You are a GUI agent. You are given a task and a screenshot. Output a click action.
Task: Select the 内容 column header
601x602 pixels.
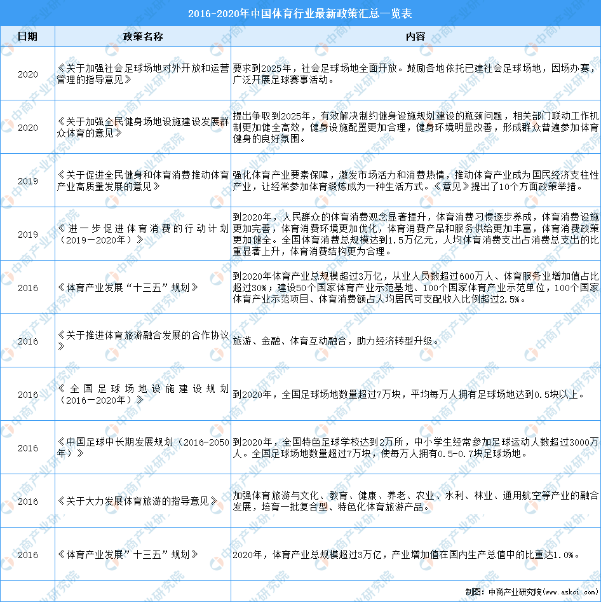tap(415, 36)
